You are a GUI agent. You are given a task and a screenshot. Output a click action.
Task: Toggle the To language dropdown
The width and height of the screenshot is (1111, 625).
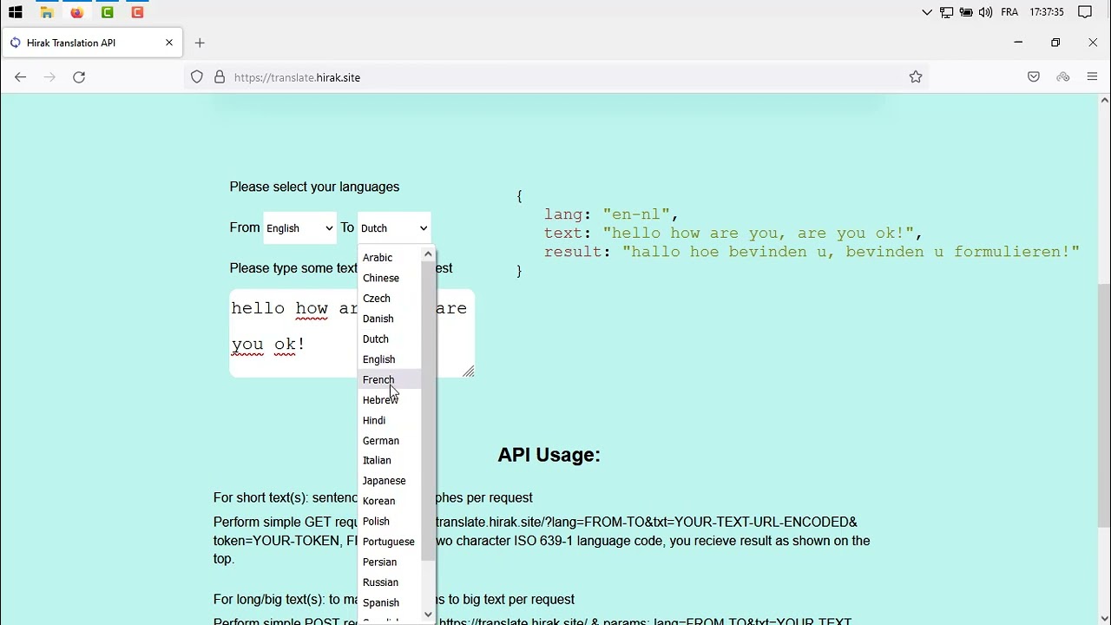(x=394, y=228)
